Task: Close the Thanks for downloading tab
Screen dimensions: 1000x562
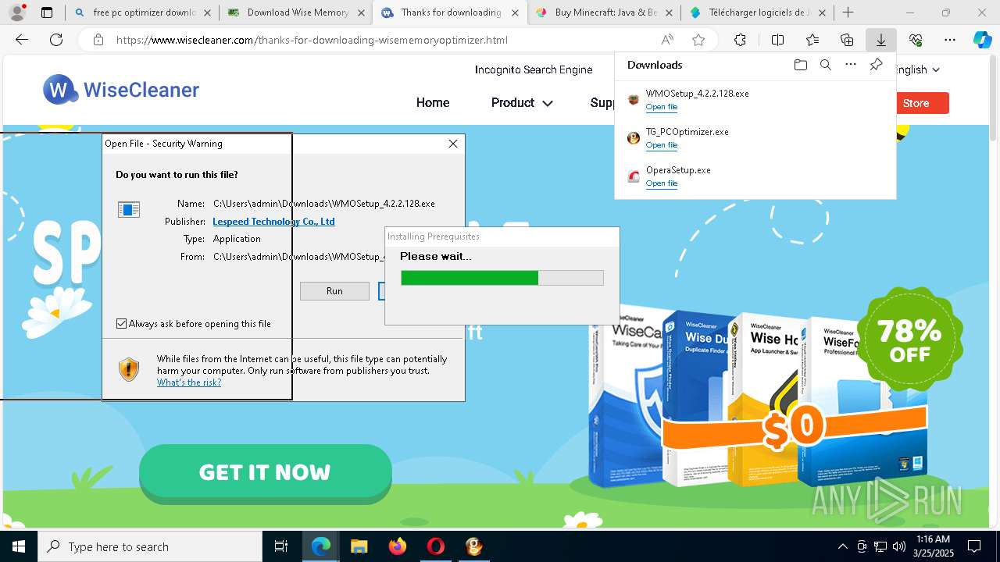Action: (514, 12)
